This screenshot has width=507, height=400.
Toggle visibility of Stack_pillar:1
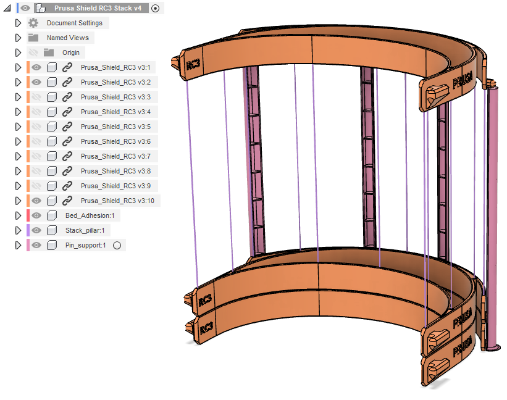(36, 230)
